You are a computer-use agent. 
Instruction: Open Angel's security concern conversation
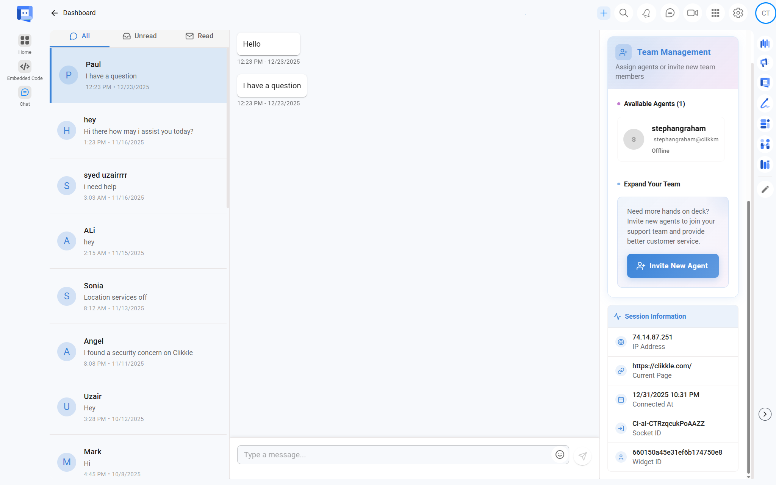pos(138,352)
